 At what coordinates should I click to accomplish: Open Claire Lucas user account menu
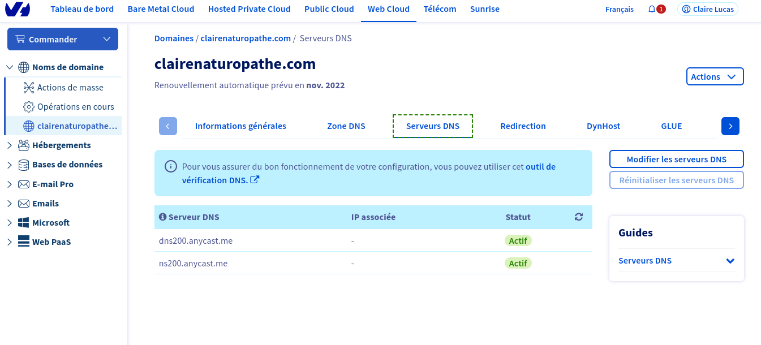(707, 10)
